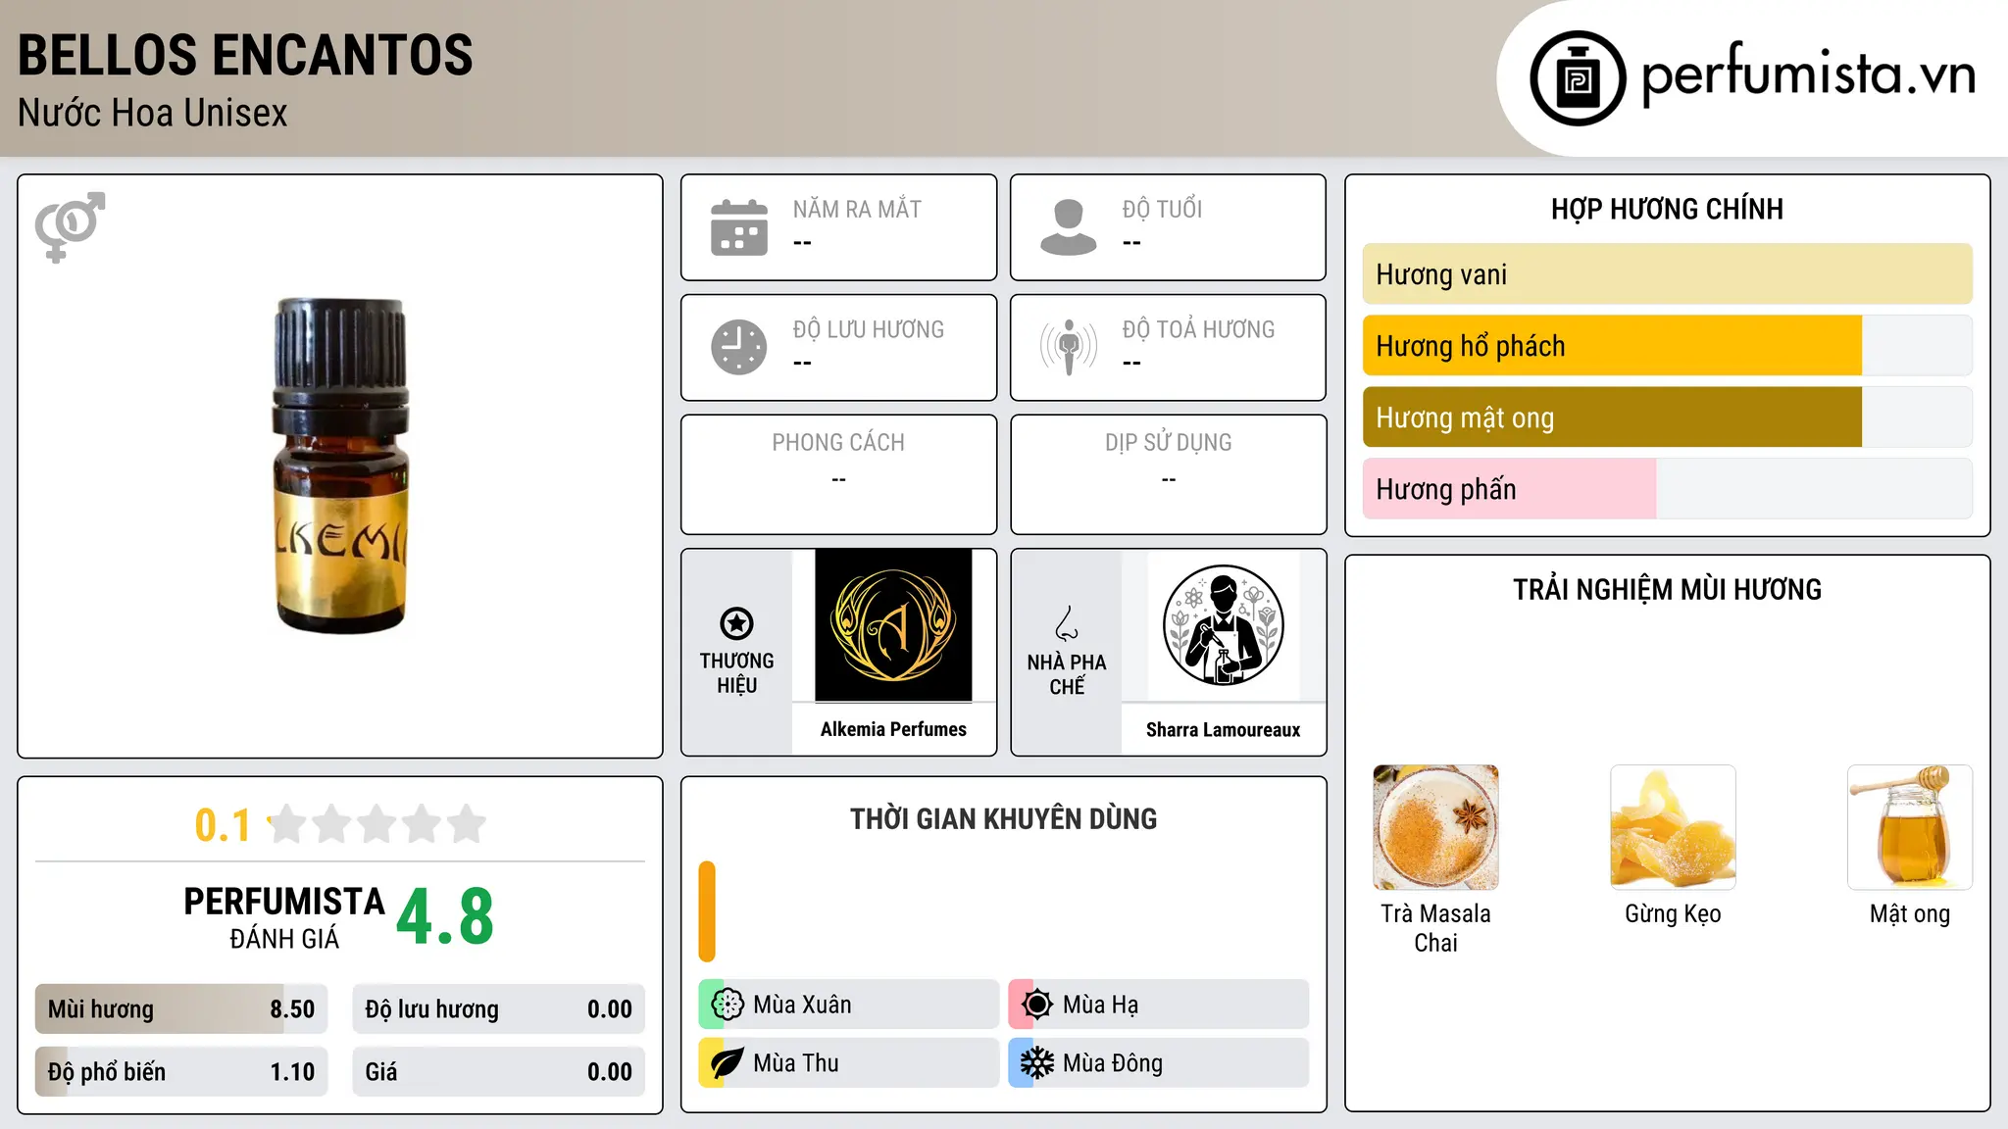Select the Mật ong note image

point(1910,827)
